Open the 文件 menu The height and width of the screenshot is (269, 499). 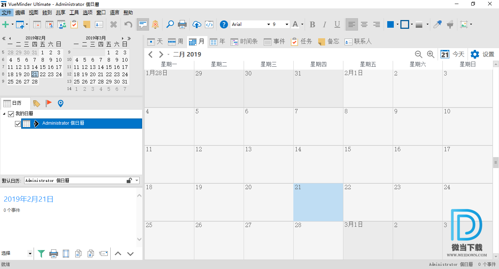coord(7,12)
